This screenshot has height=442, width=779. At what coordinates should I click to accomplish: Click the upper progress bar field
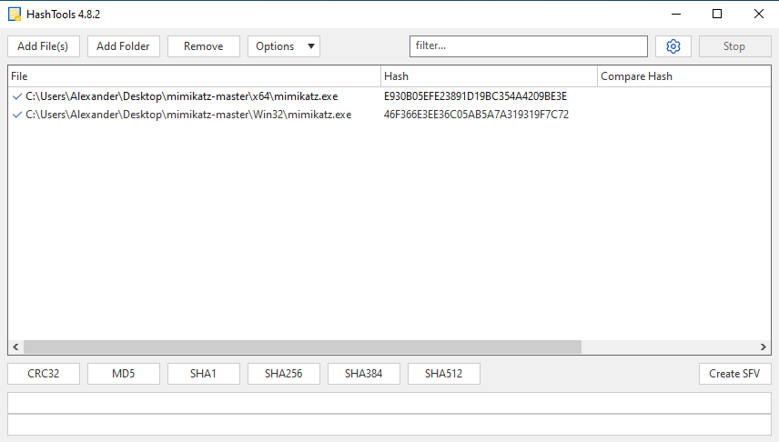pos(389,403)
